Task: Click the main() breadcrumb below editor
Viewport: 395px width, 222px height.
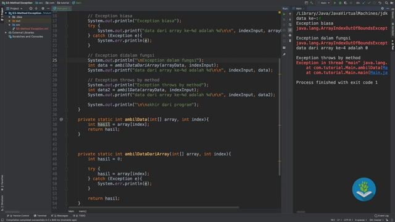Action: click(x=82, y=211)
